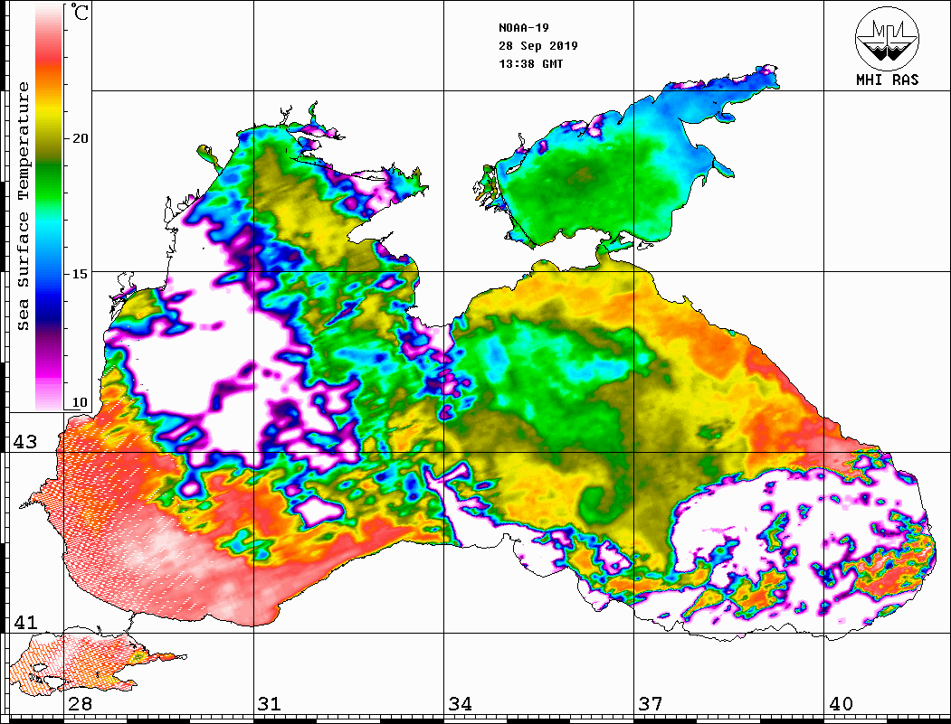Screen dimensions: 951x724
Task: Click the spiral eddy in the Black Sea
Action: (x=597, y=500)
